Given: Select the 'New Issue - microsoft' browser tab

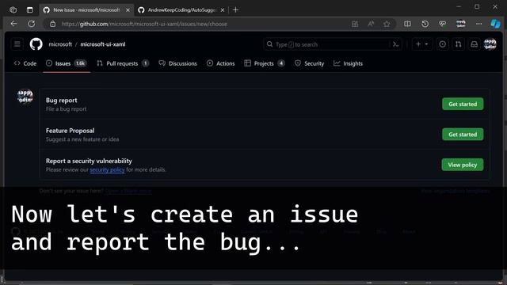Looking at the screenshot, I should [86, 10].
